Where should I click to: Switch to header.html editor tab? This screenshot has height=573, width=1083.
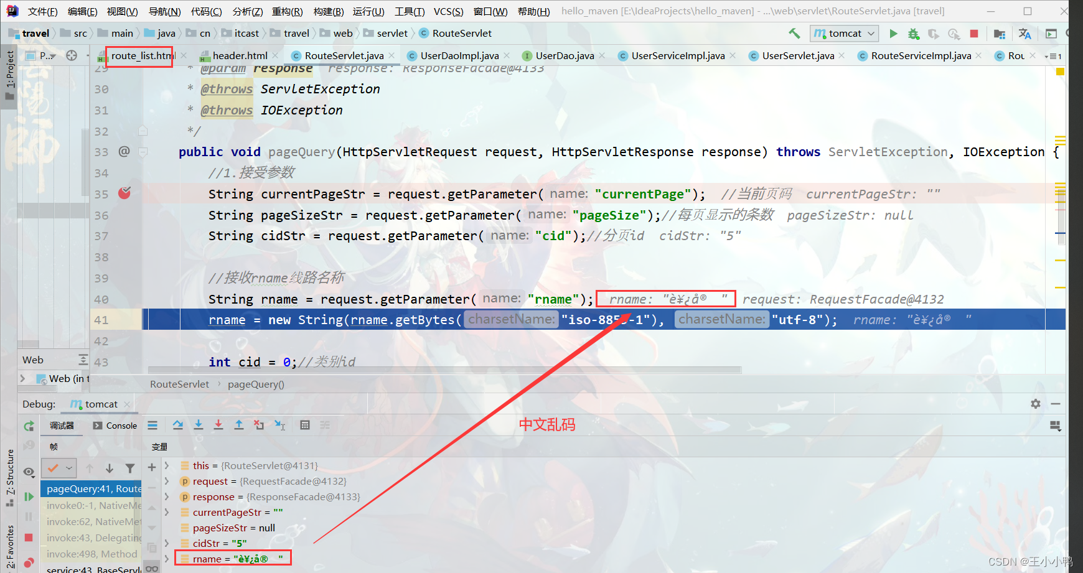click(240, 56)
